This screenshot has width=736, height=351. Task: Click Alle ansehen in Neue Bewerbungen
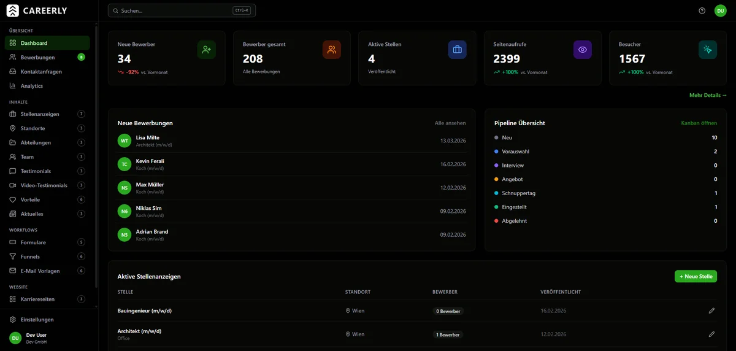click(450, 123)
